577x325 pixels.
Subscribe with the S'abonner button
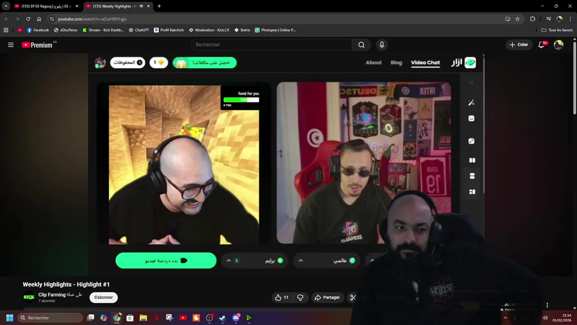[x=104, y=297]
